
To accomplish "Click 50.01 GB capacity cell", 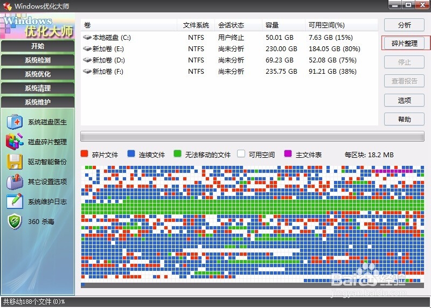I will point(279,37).
